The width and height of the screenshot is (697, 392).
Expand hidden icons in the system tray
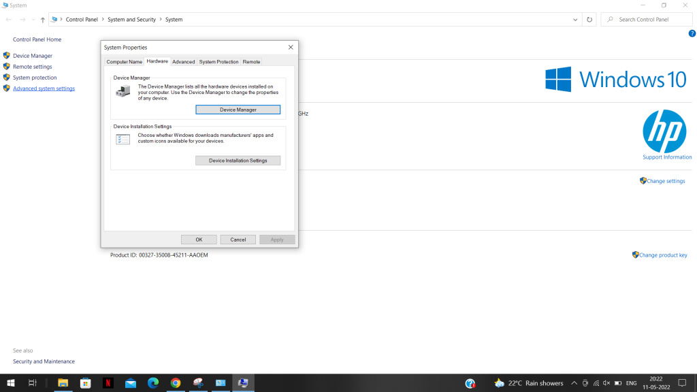574,382
